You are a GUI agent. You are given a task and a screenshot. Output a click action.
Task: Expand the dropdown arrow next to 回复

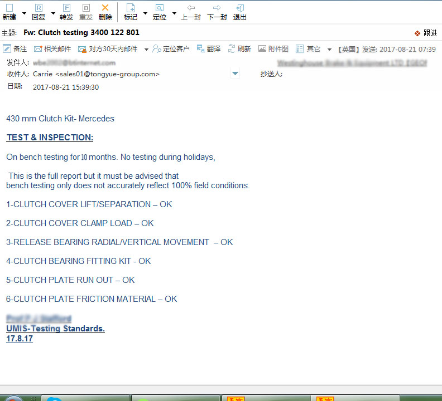(54, 13)
